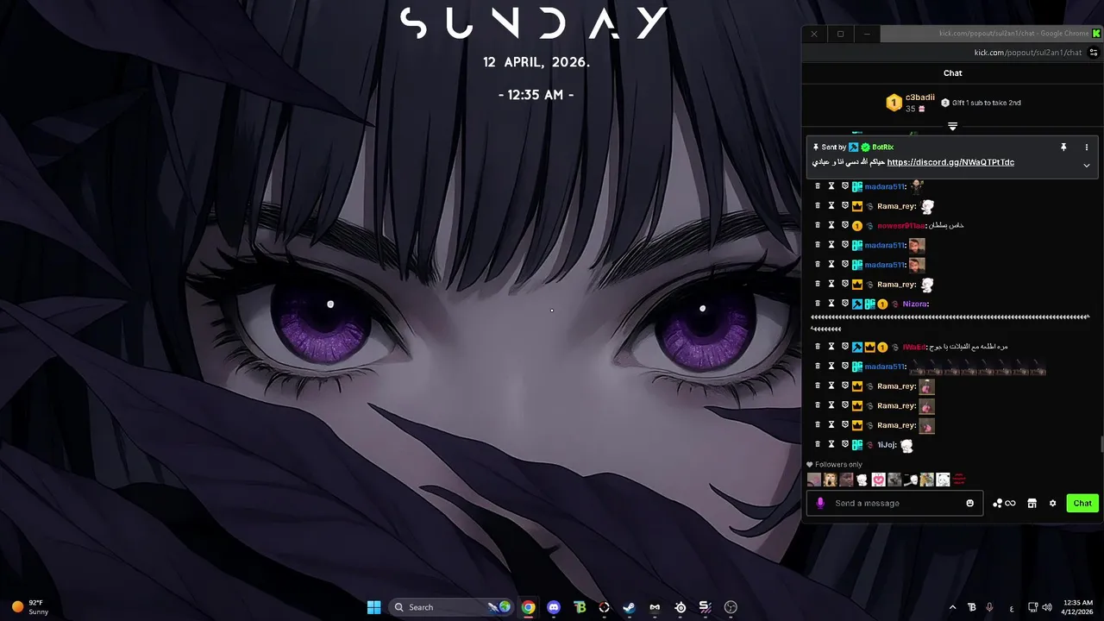Select the pink heart quick emote
This screenshot has height=621, width=1104.
(878, 480)
